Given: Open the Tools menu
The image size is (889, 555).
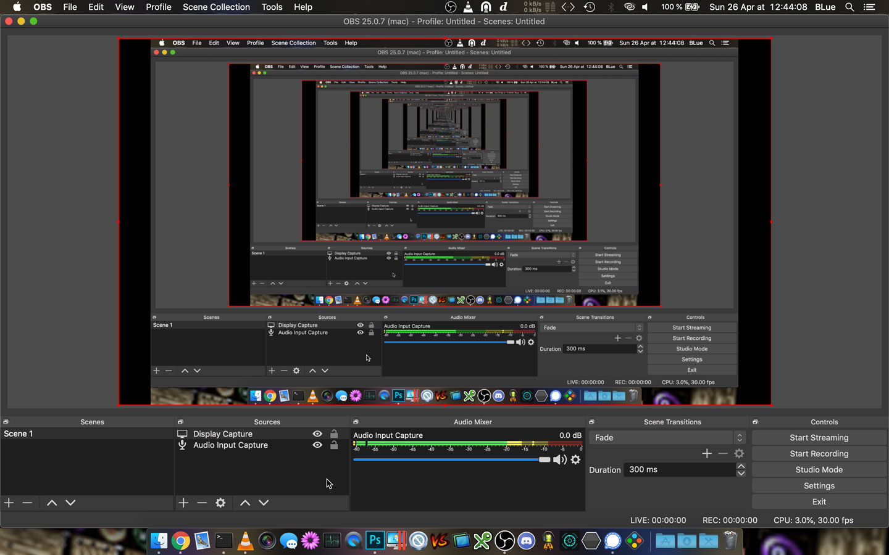Looking at the screenshot, I should point(272,7).
